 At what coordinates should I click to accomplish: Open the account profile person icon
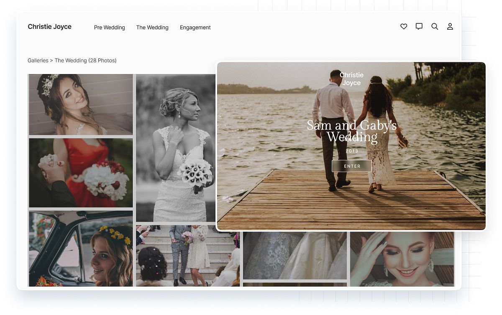450,26
